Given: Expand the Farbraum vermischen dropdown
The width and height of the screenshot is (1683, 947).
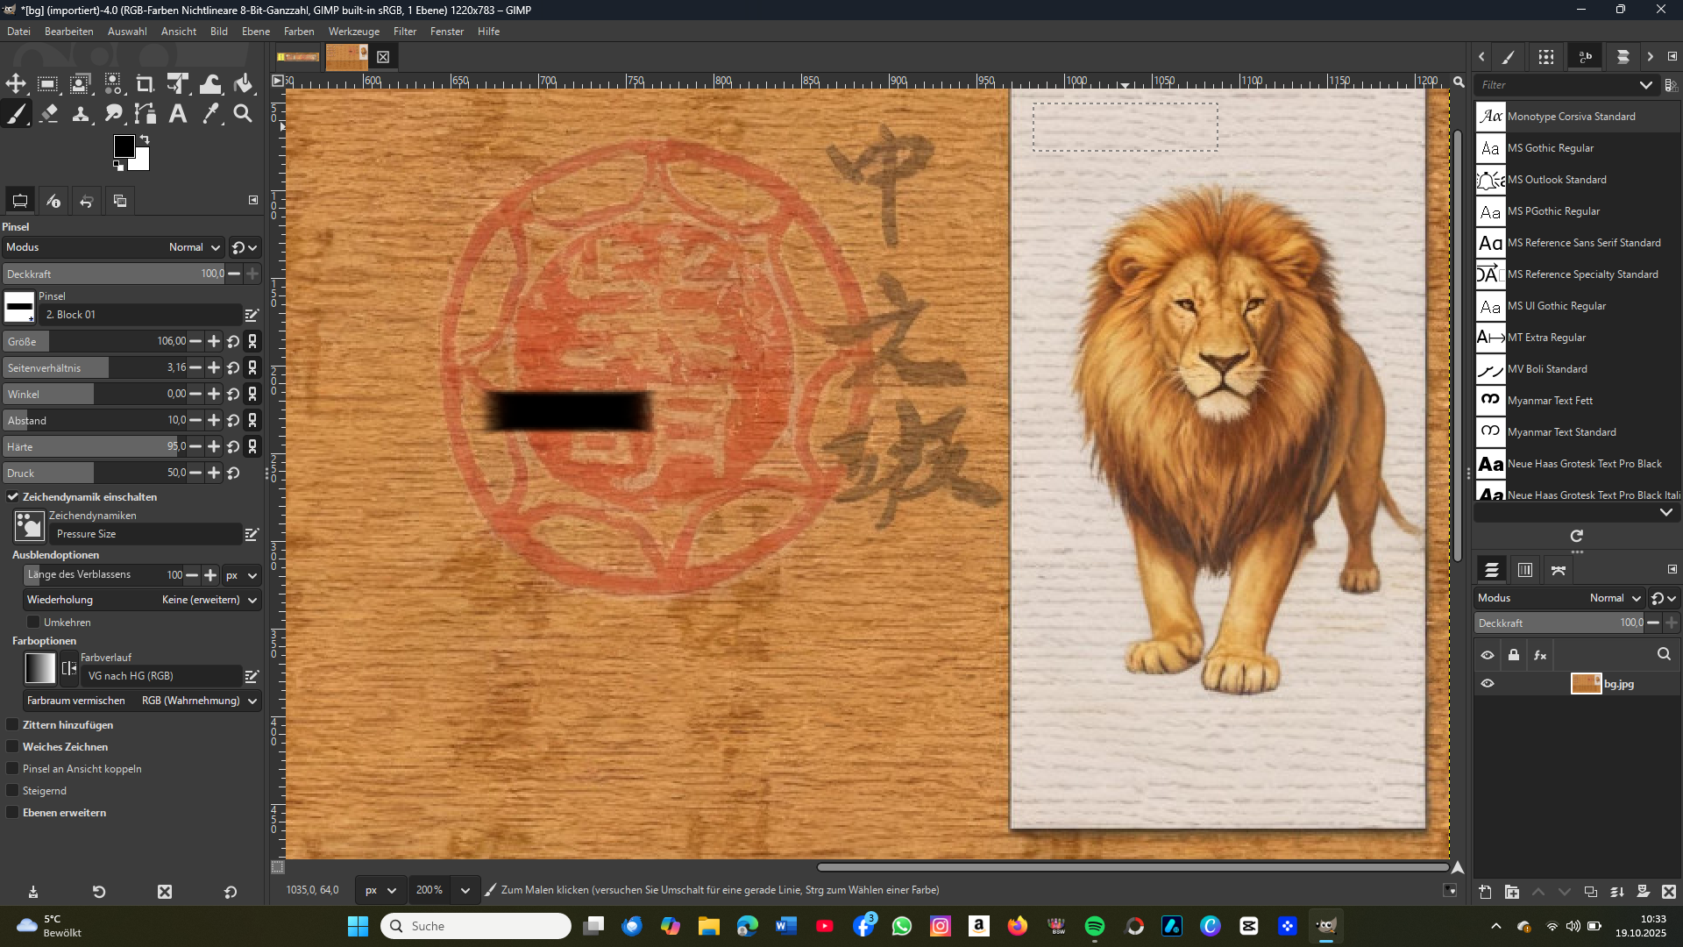Looking at the screenshot, I should 200,701.
